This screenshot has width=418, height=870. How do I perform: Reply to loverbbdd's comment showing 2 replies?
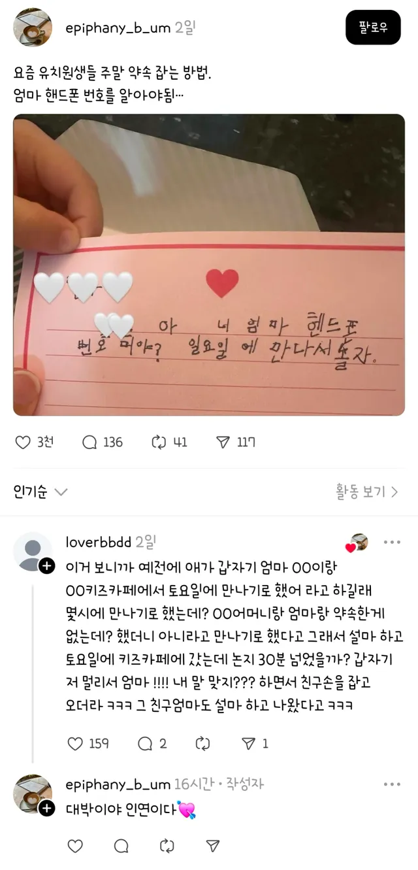(144, 743)
